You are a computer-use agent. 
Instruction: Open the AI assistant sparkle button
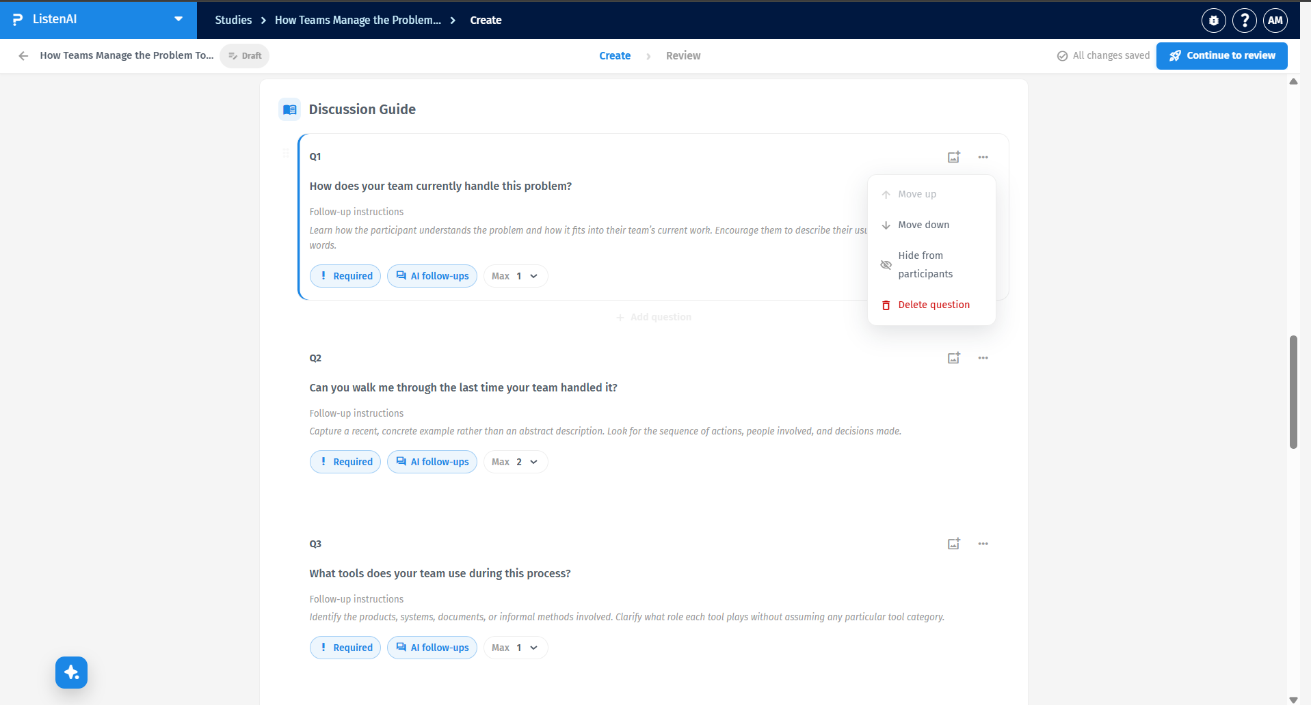72,672
